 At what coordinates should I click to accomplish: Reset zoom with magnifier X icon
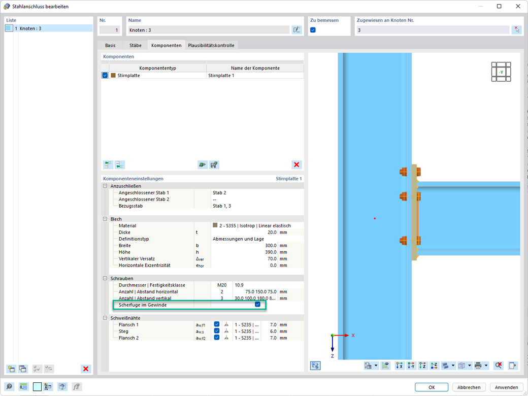click(x=499, y=366)
